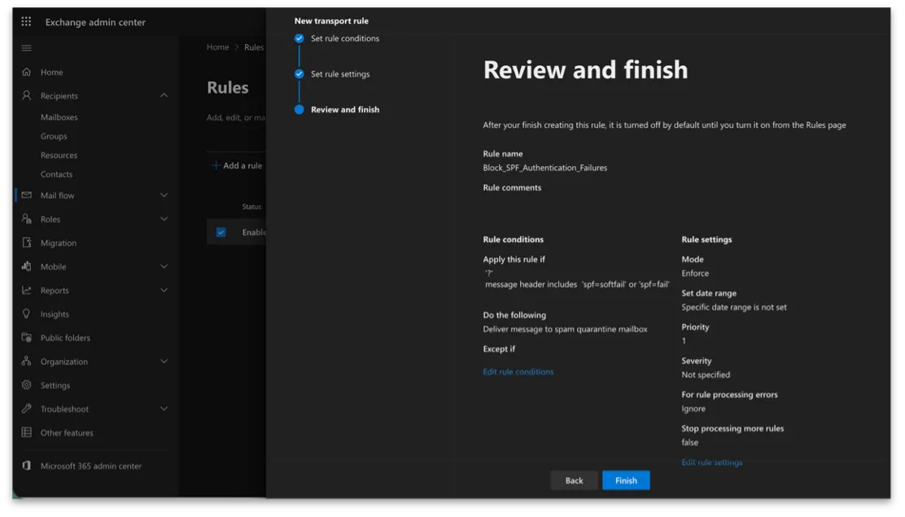Go to Insights page
This screenshot has width=905, height=517.
pyautogui.click(x=55, y=314)
